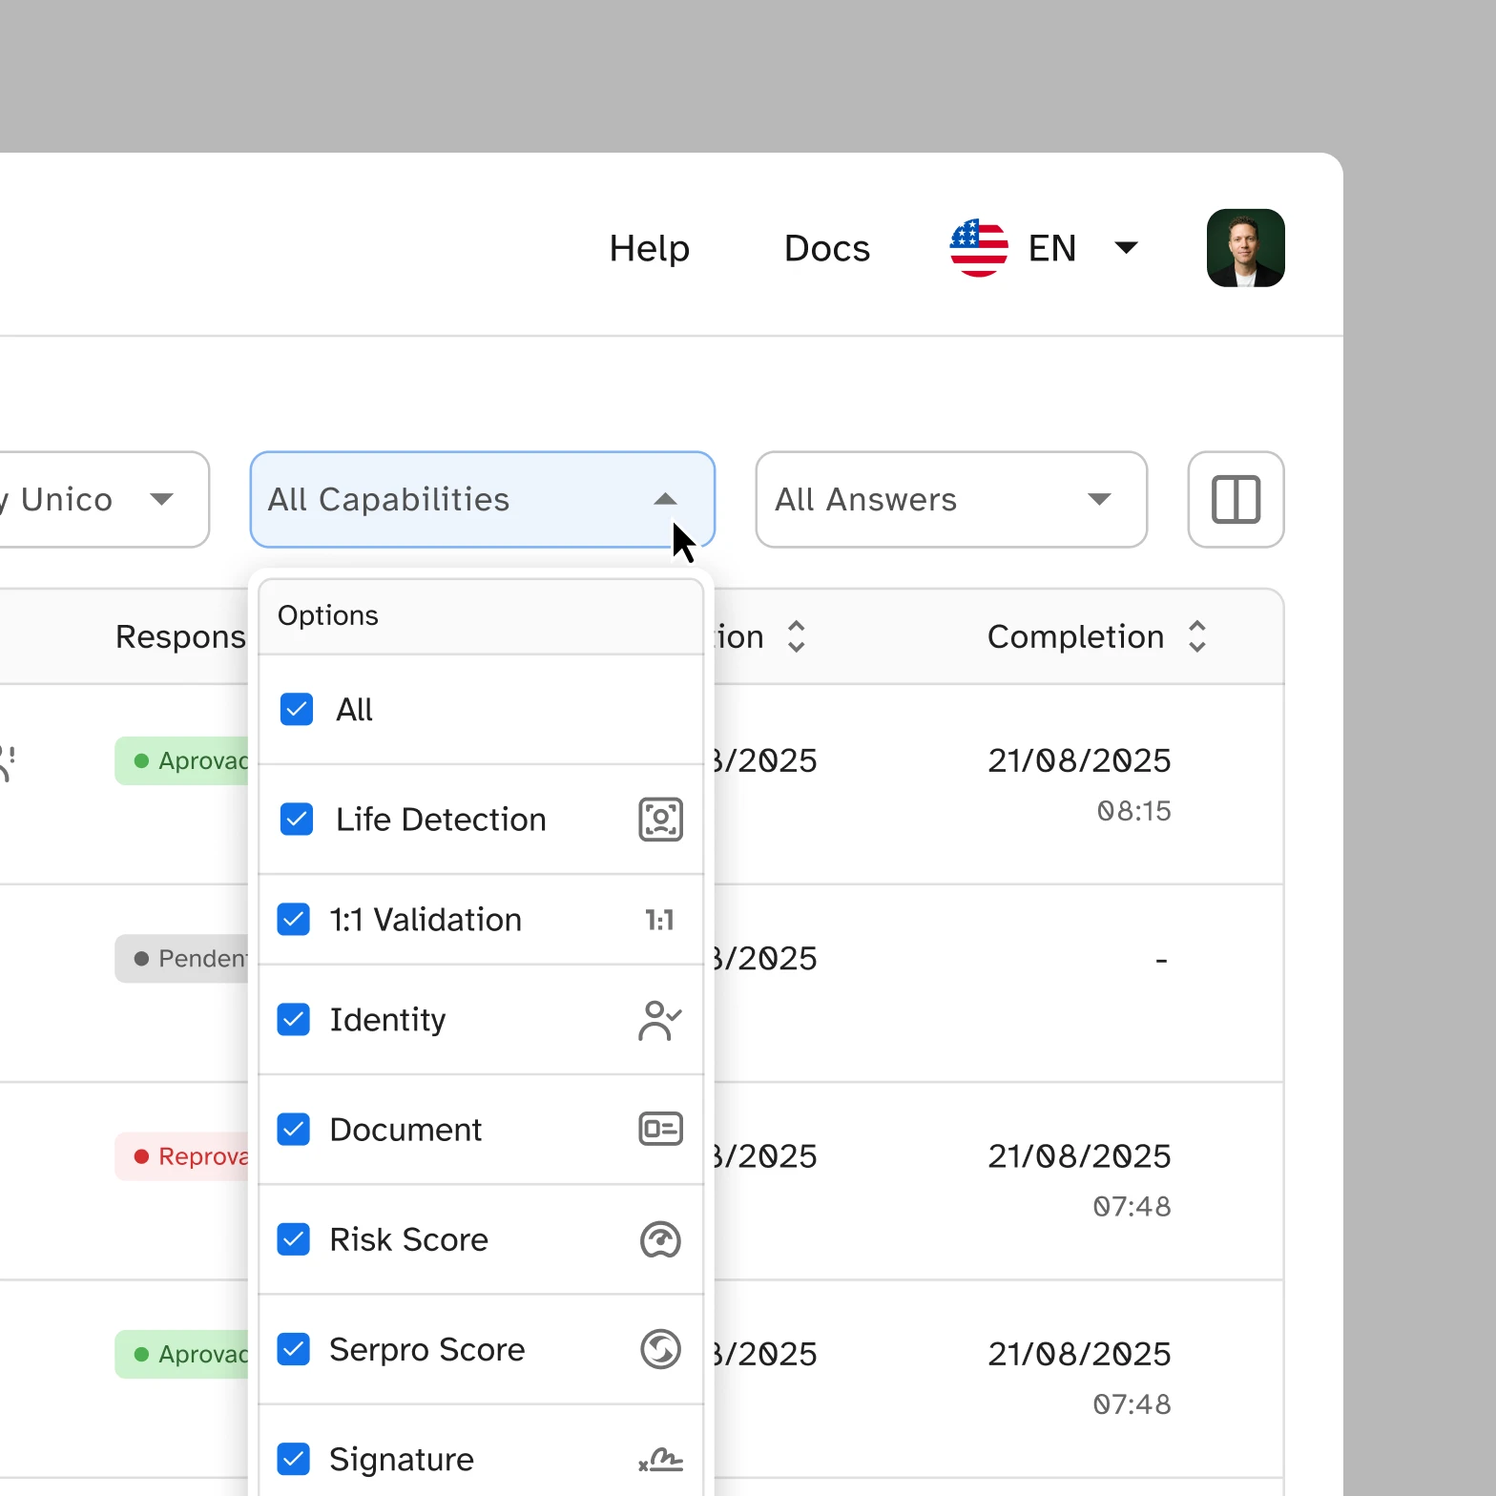Open the All Answers dropdown
Screen dimensions: 1496x1496
tap(951, 500)
